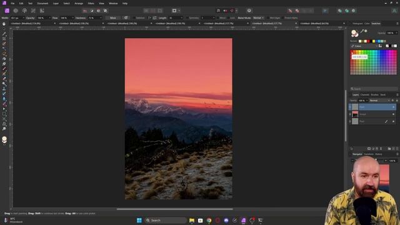Toggle visibility of the bottom layer
The image size is (400, 225).
[394, 121]
